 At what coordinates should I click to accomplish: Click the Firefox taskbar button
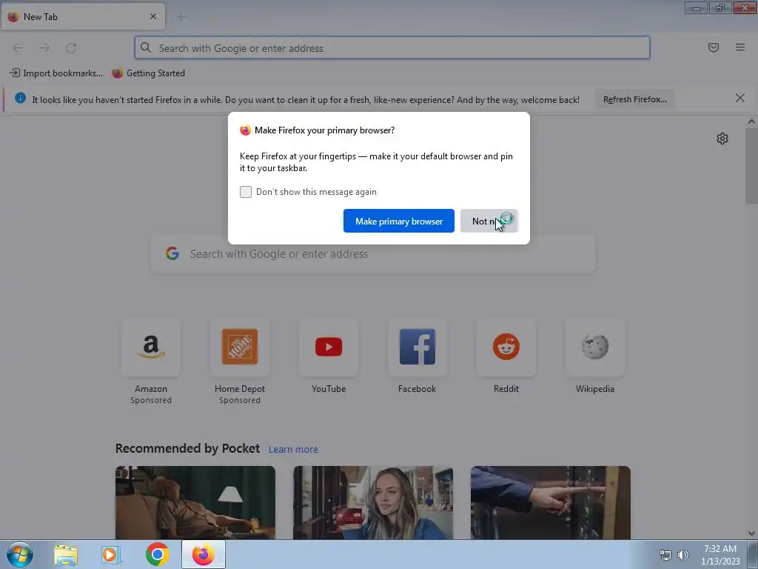click(x=204, y=554)
